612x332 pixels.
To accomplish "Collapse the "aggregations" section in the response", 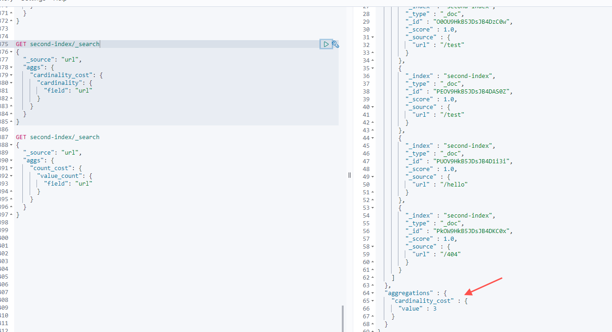I will (x=372, y=293).
